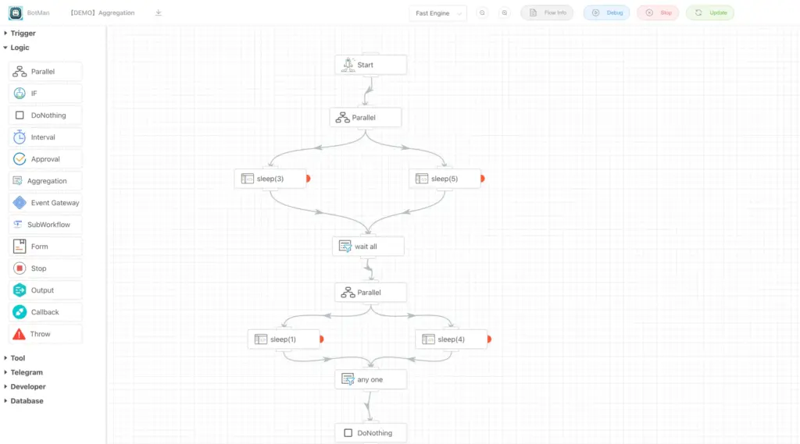Click the red breakpoint dot on sleep(3)
This screenshot has width=800, height=444.
point(308,179)
